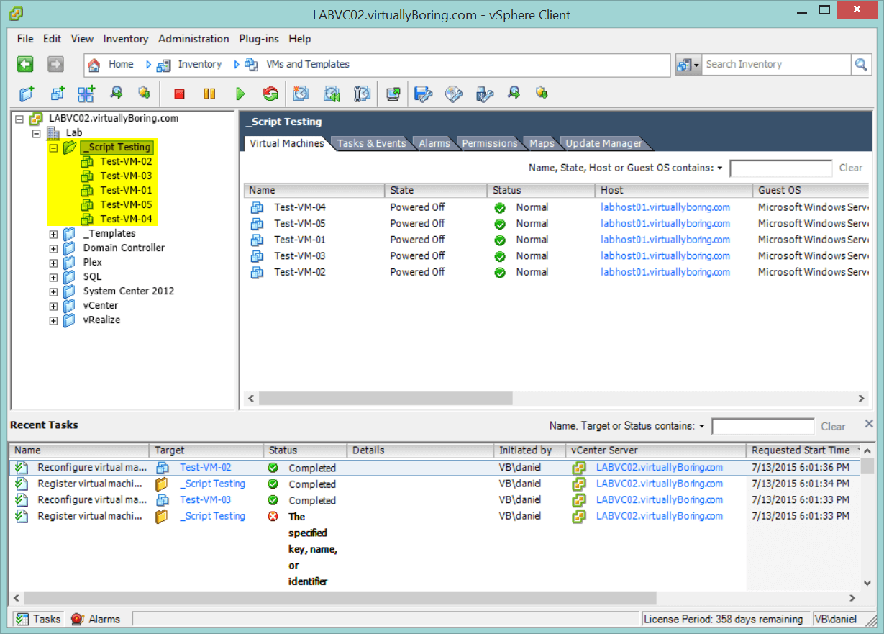Open the Search Inventory type dropdown
This screenshot has width=884, height=634.
click(688, 65)
